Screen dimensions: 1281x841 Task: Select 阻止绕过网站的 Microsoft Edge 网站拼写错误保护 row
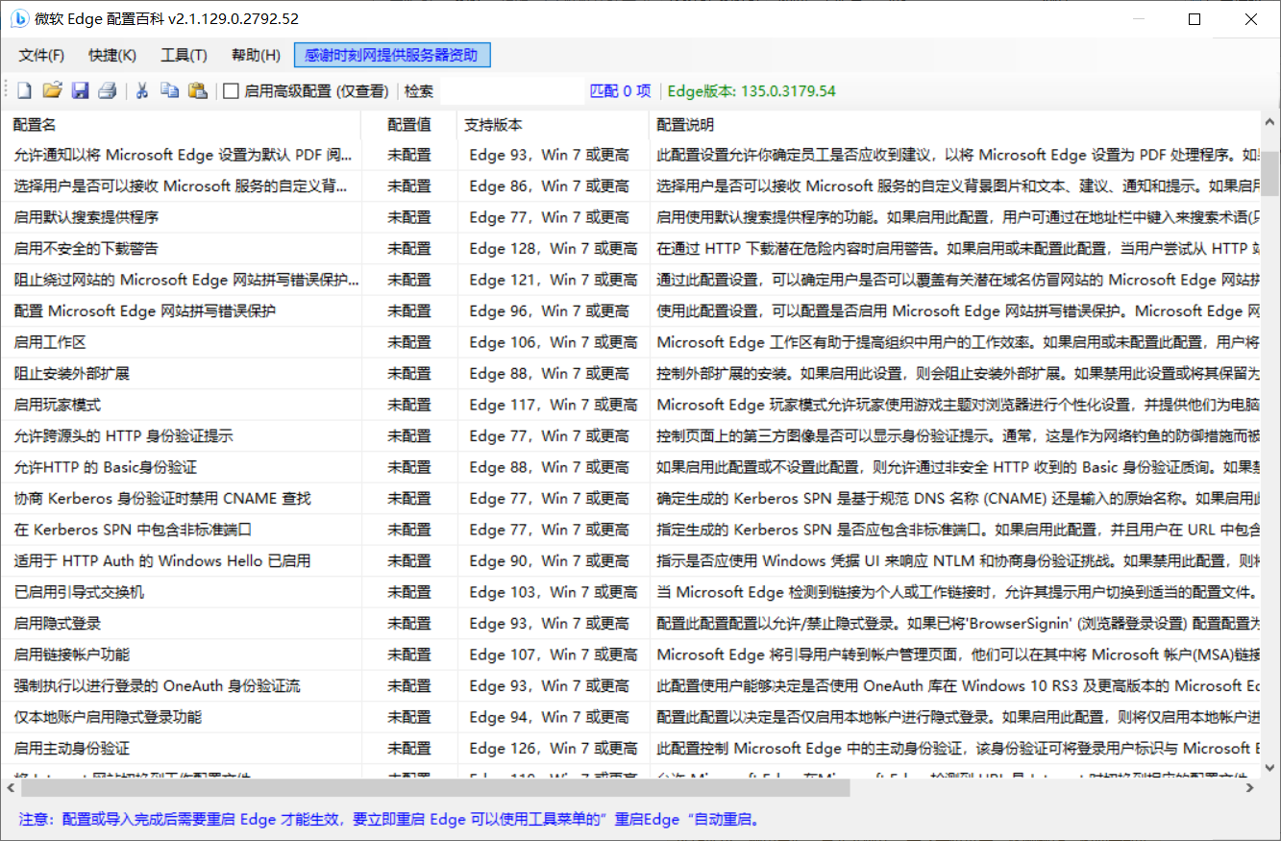pyautogui.click(x=632, y=280)
